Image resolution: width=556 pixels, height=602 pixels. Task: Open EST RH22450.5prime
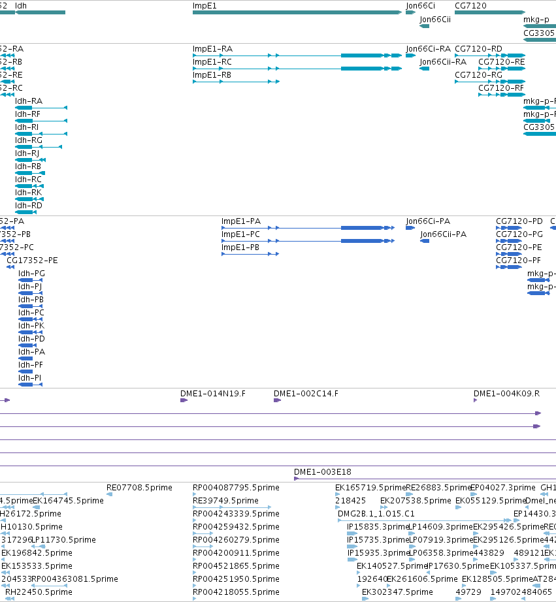10,599
